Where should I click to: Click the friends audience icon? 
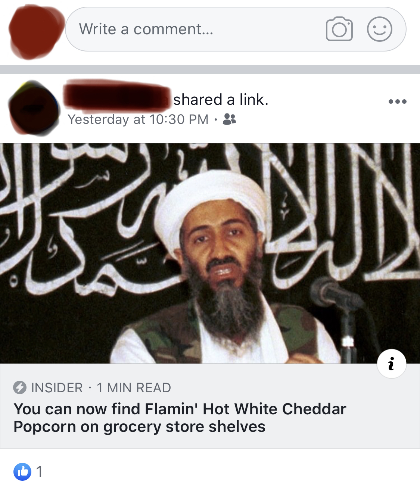click(x=229, y=119)
